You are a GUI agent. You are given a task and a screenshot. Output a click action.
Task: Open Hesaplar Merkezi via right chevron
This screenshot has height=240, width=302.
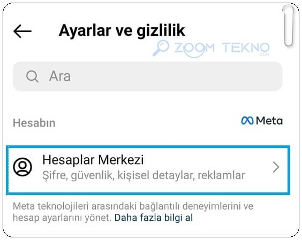276,167
